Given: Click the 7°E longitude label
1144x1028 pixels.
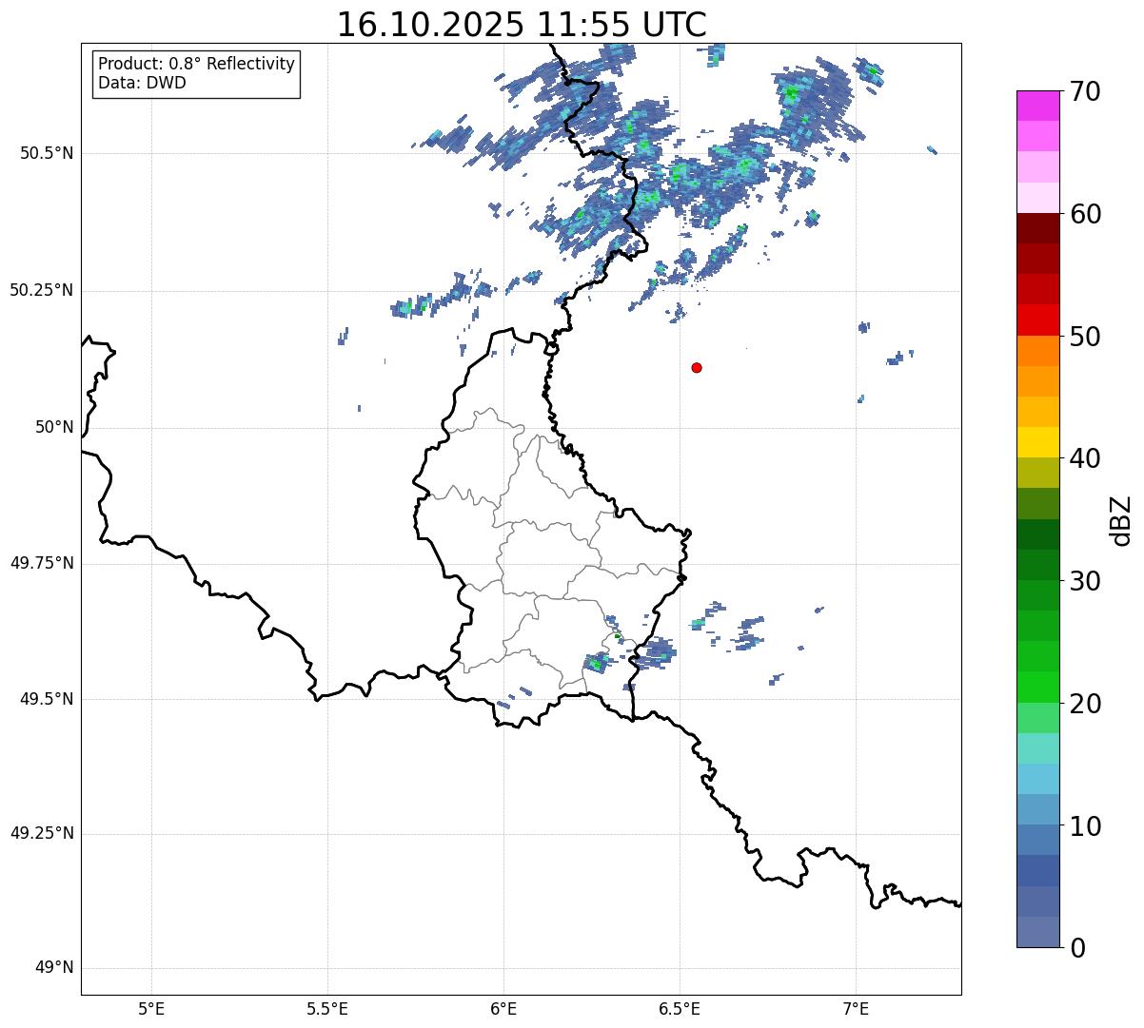Looking at the screenshot, I should point(856,1008).
